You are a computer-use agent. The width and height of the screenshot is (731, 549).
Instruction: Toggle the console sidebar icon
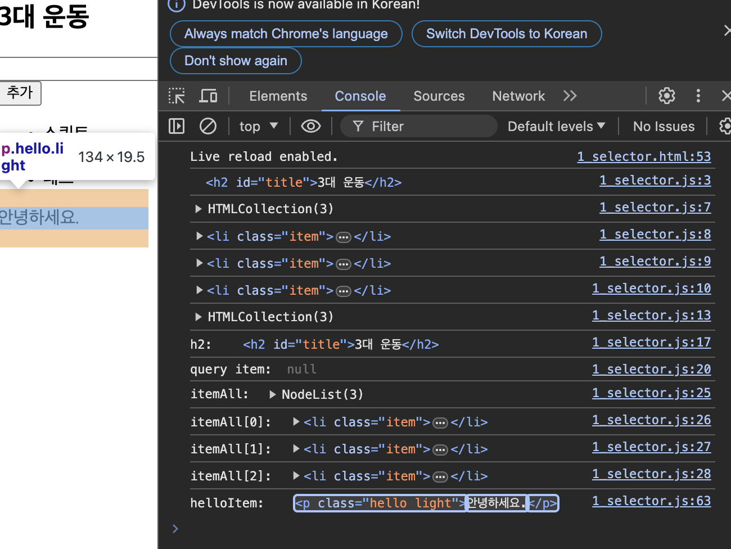tap(177, 126)
